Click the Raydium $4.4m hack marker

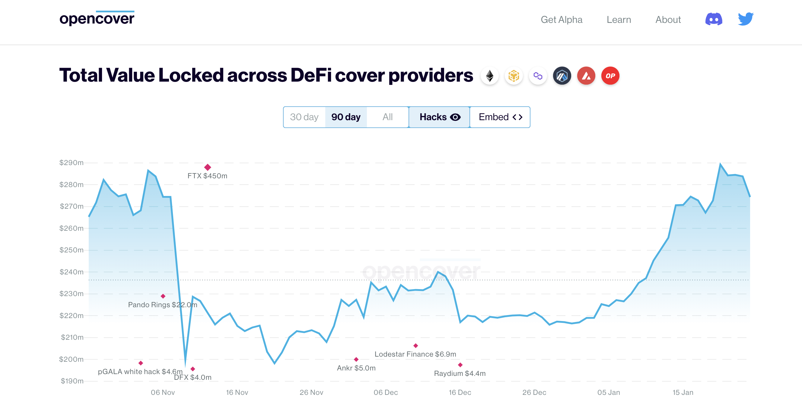[x=460, y=365]
